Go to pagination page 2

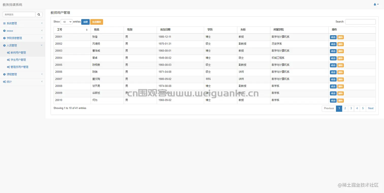click(x=345, y=109)
